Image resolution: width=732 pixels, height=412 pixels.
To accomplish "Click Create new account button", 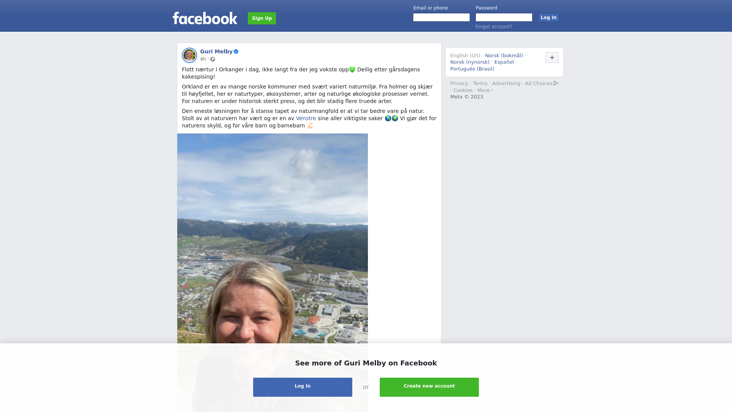I will point(429,387).
